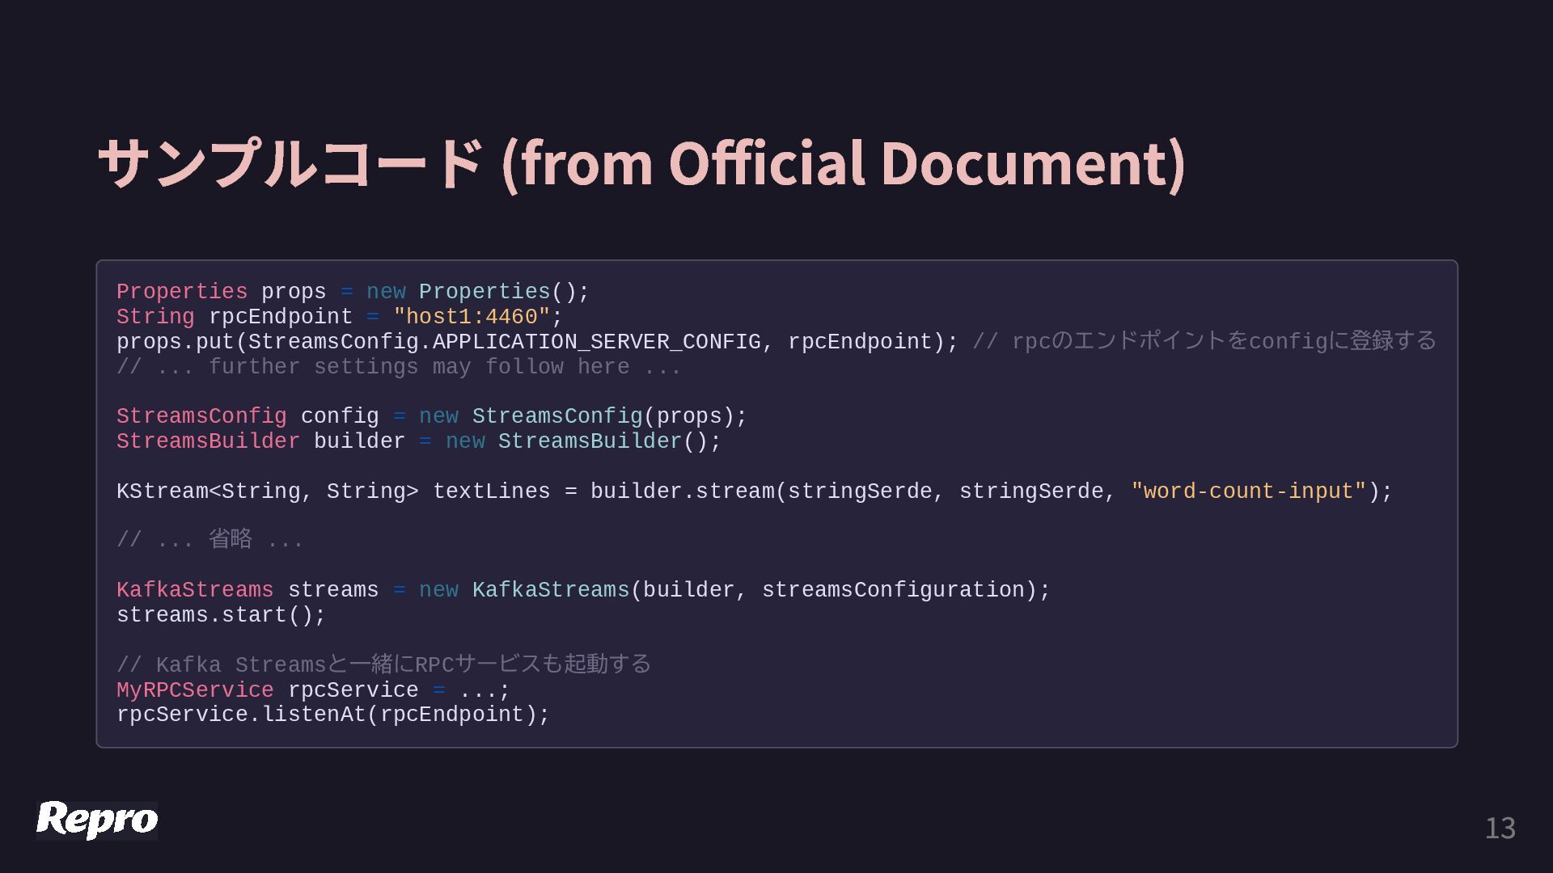Screen dimensions: 1553x873
Task: Click the MyRPCService type name
Action: pyautogui.click(x=195, y=690)
